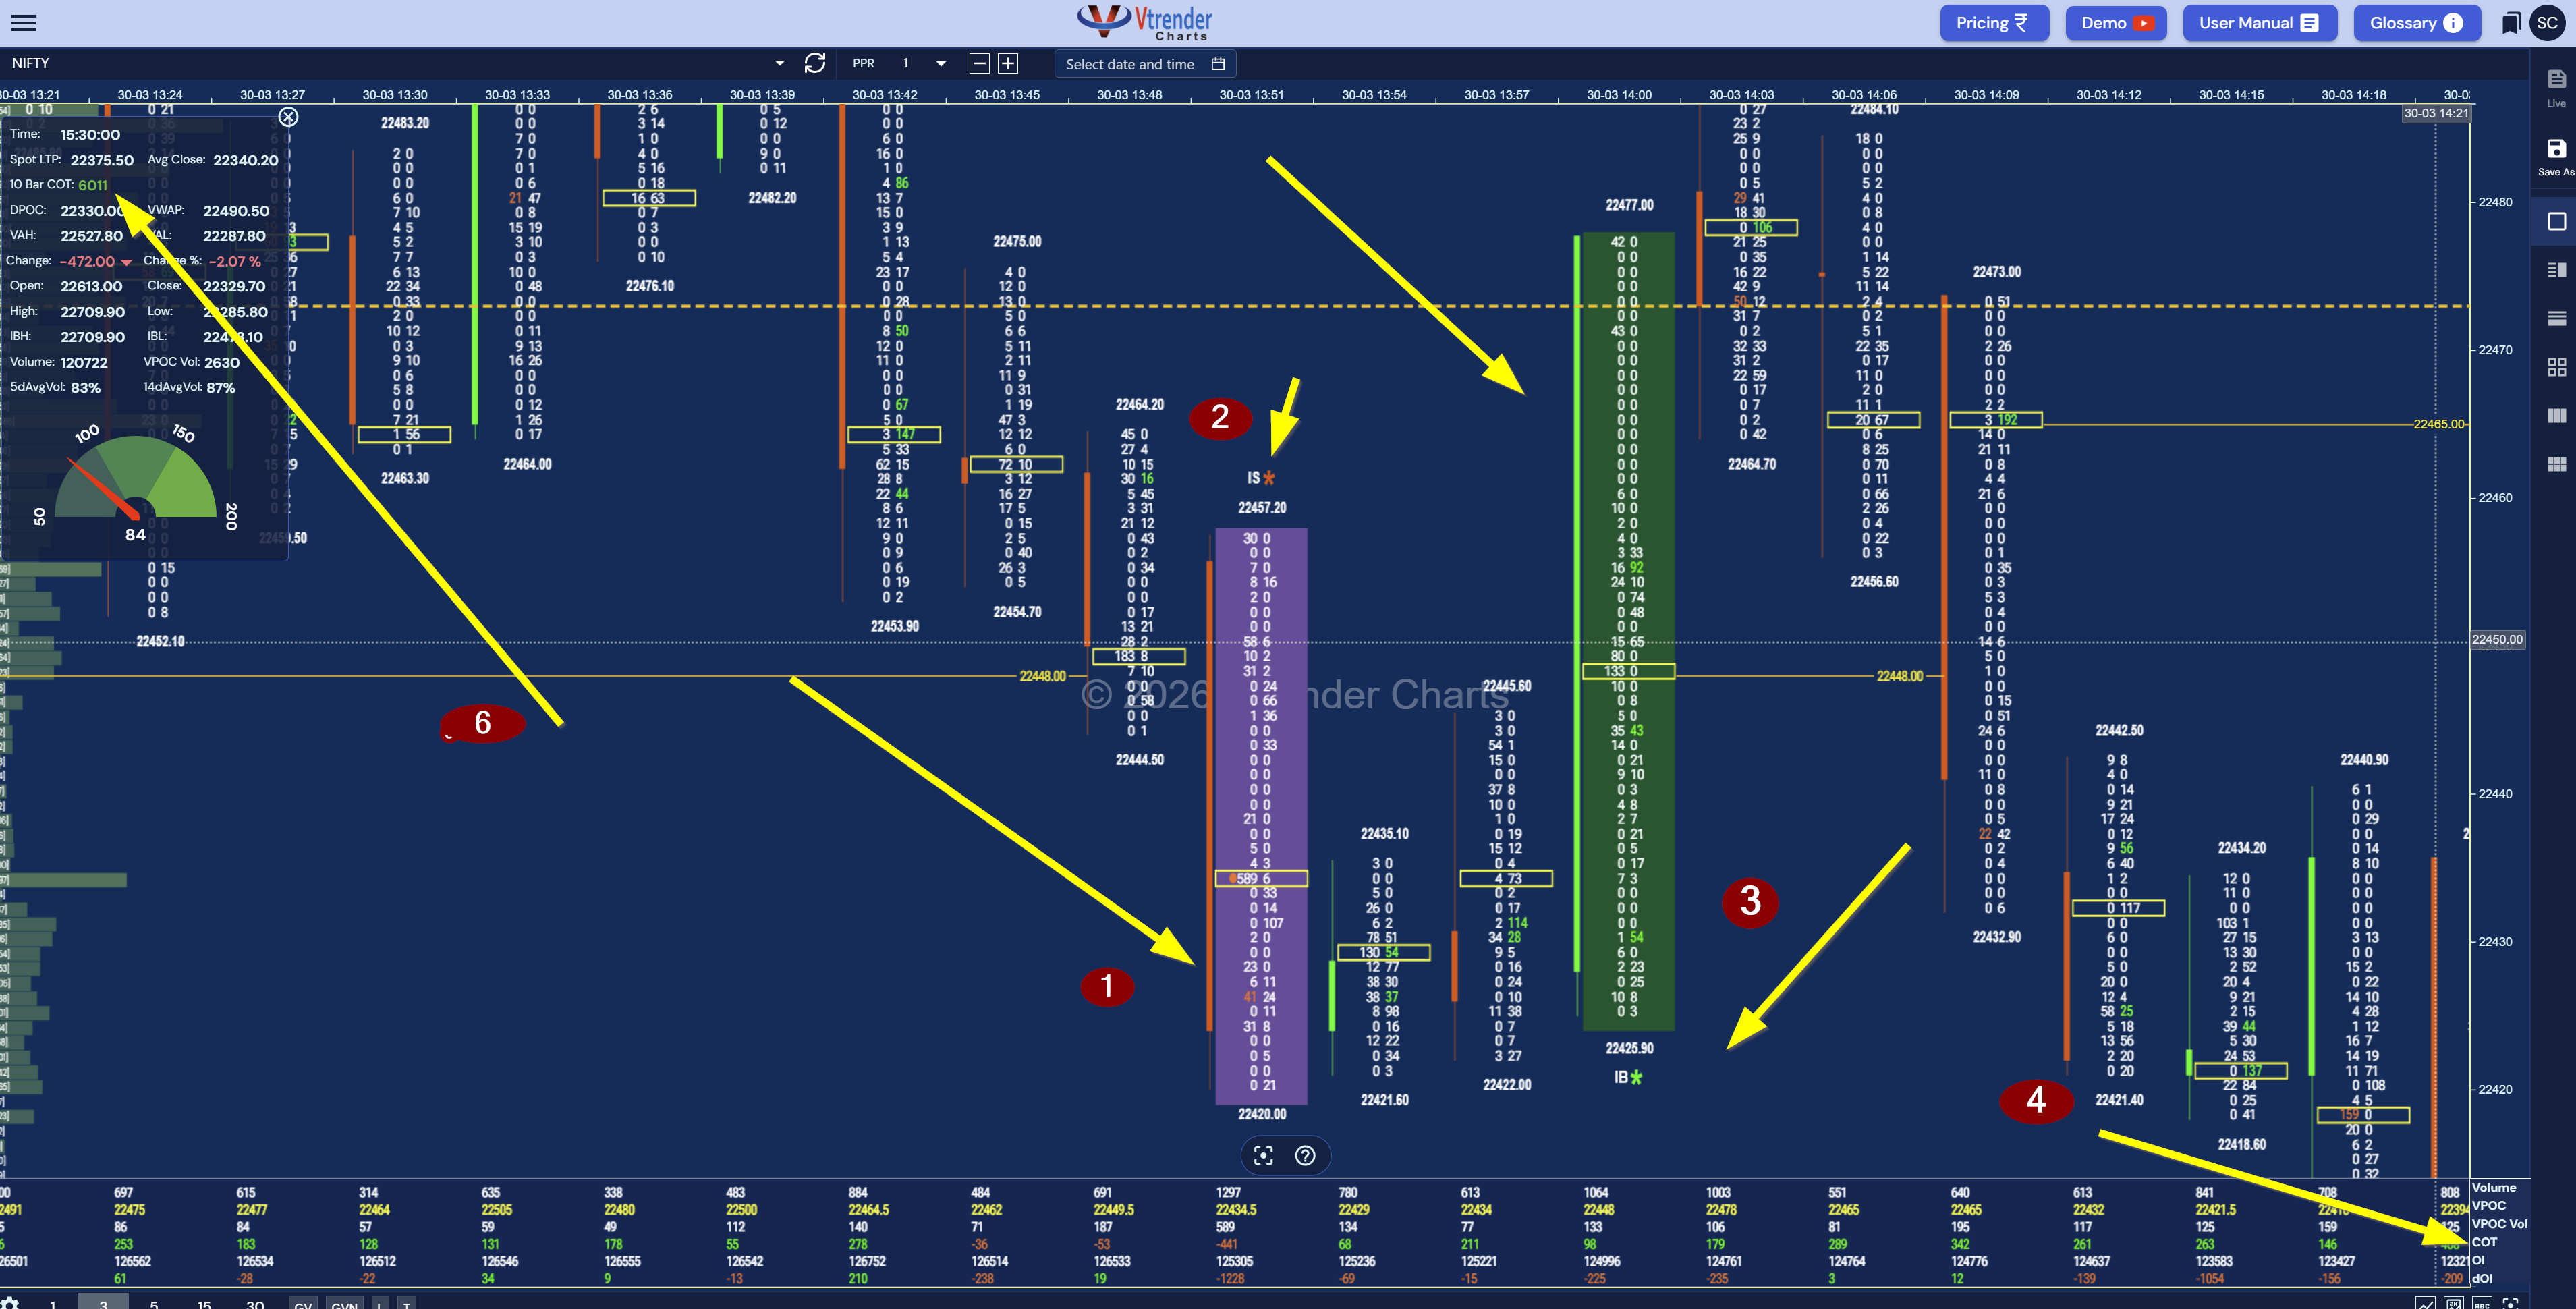Click bottom-right focus target icon
The width and height of the screenshot is (2576, 1309).
[2509, 1303]
